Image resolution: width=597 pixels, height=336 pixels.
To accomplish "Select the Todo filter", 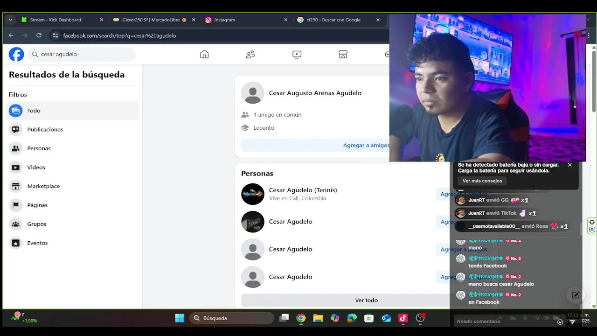I will [x=73, y=111].
